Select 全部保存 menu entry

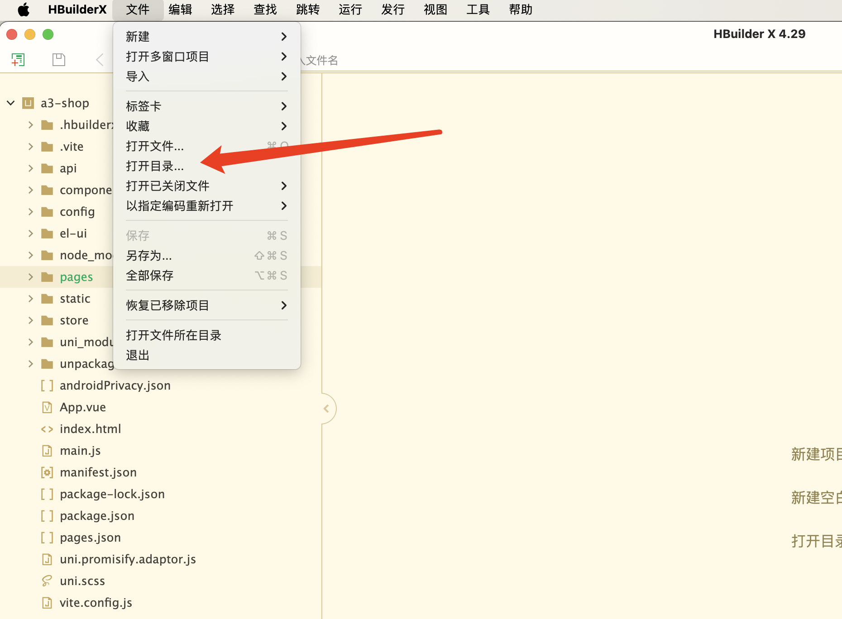pyautogui.click(x=207, y=276)
